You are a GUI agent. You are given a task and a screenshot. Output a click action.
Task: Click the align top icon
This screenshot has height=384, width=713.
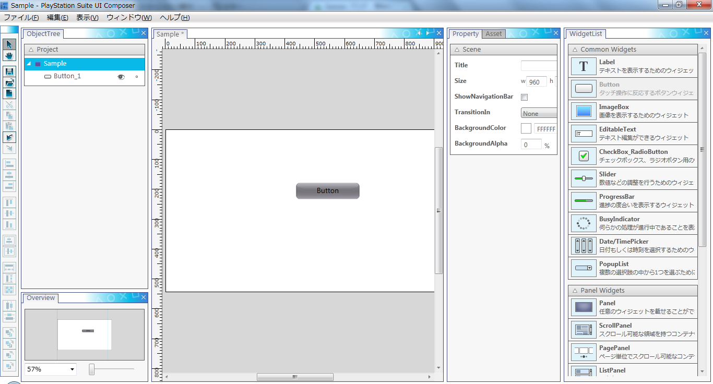[9, 202]
